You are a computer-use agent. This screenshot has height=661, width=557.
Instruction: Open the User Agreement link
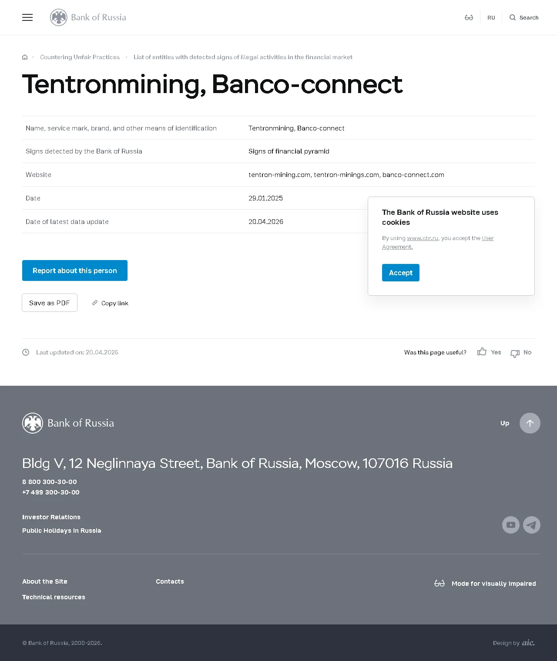tap(438, 242)
